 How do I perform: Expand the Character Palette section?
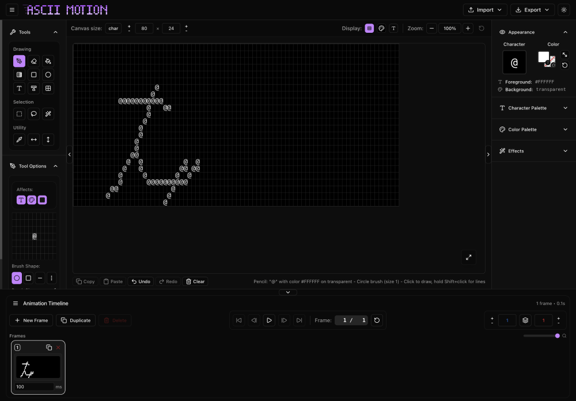click(x=533, y=108)
